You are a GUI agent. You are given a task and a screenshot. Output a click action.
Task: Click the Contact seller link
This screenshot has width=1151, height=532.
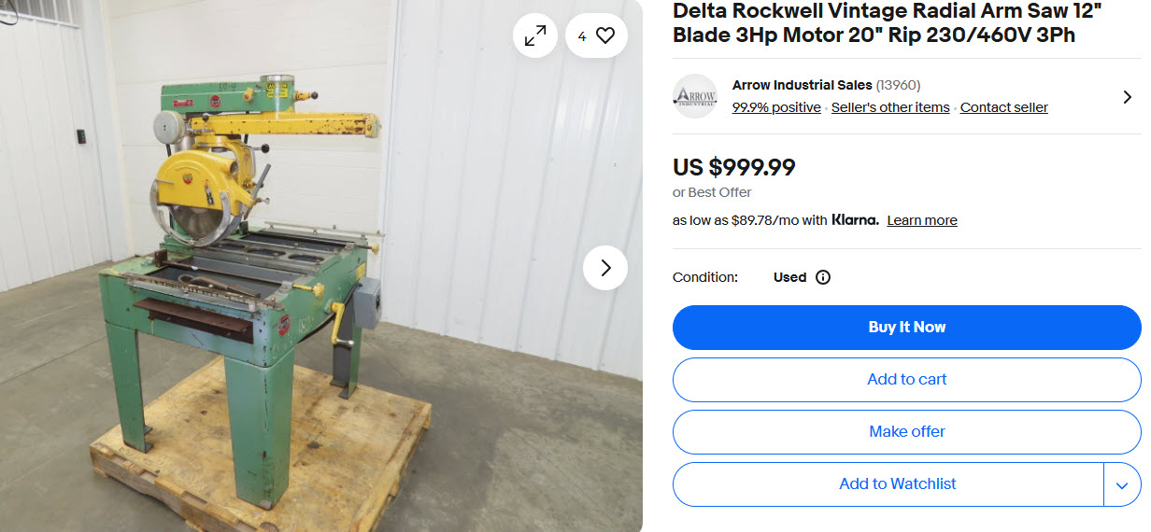click(1004, 107)
